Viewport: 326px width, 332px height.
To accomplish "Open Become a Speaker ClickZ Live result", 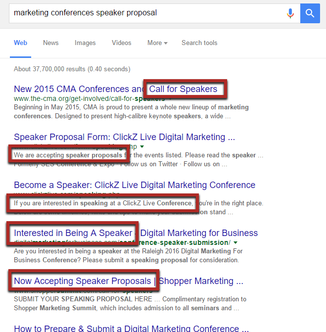I will (135, 185).
